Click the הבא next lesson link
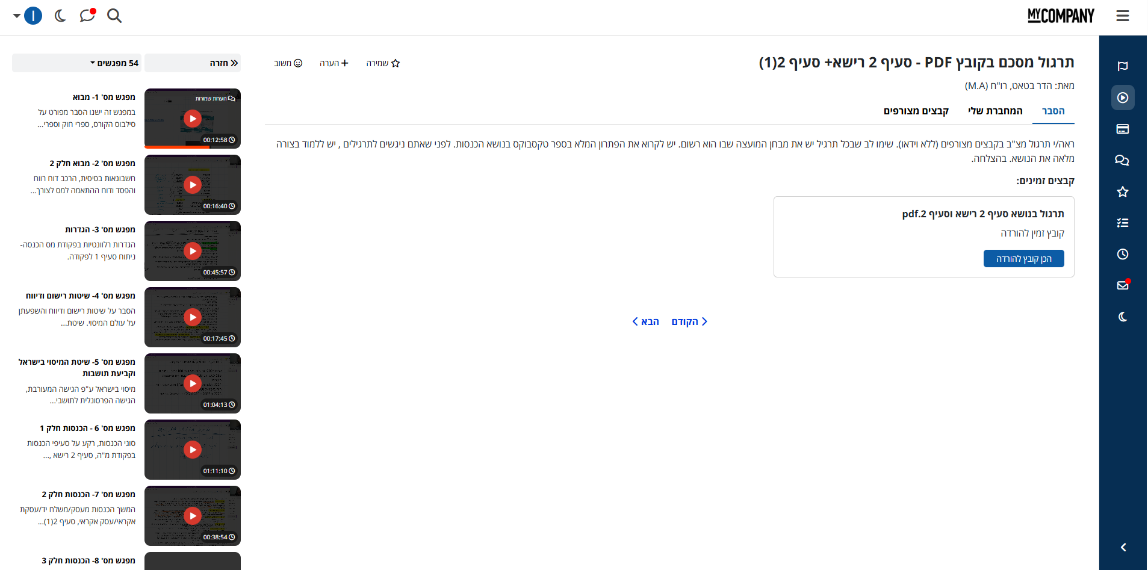This screenshot has width=1148, height=570. tap(645, 321)
